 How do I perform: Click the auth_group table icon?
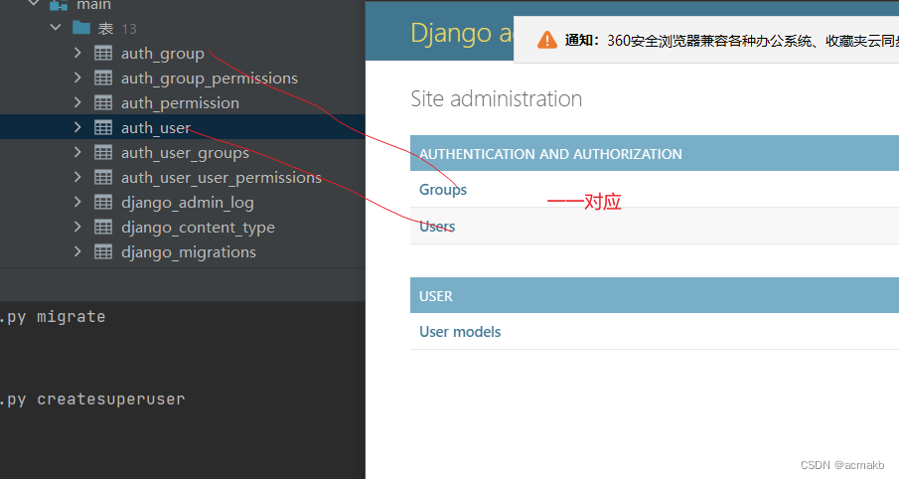[x=103, y=54]
